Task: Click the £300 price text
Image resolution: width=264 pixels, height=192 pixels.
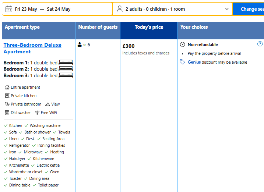Action: coord(129,46)
